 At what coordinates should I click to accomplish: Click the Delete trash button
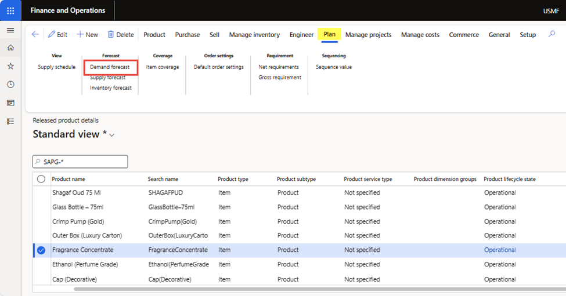tap(121, 35)
